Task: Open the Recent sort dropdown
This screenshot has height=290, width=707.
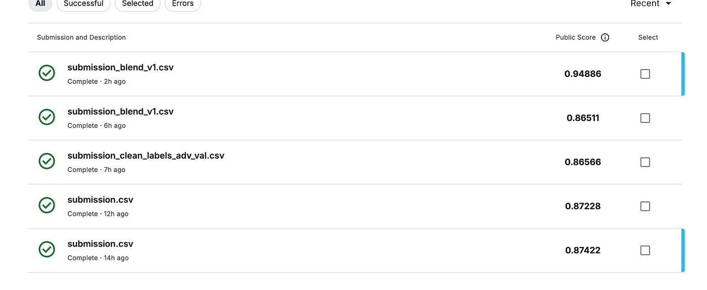Action: click(651, 4)
